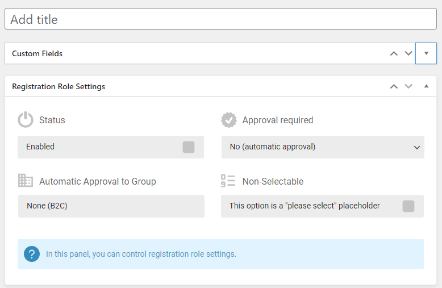
Task: Check the "please select" placeholder option
Action: tap(408, 206)
